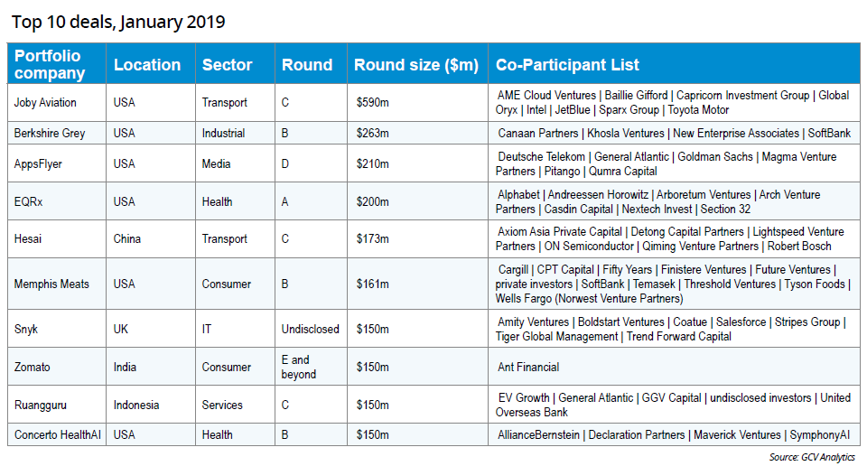
Task: Click the Top 10 deals title
Action: pyautogui.click(x=118, y=22)
